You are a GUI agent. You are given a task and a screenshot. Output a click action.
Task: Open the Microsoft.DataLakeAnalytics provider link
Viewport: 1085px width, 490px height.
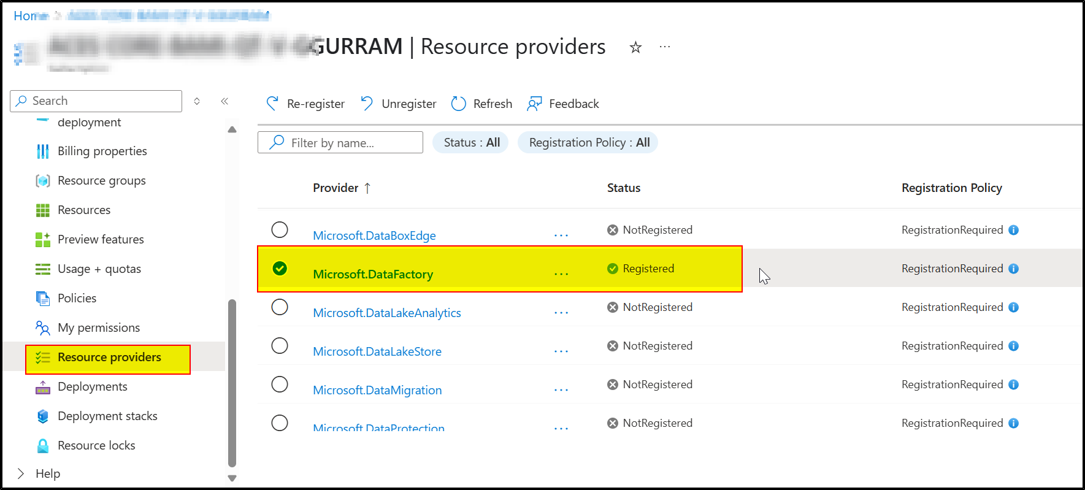(x=387, y=313)
